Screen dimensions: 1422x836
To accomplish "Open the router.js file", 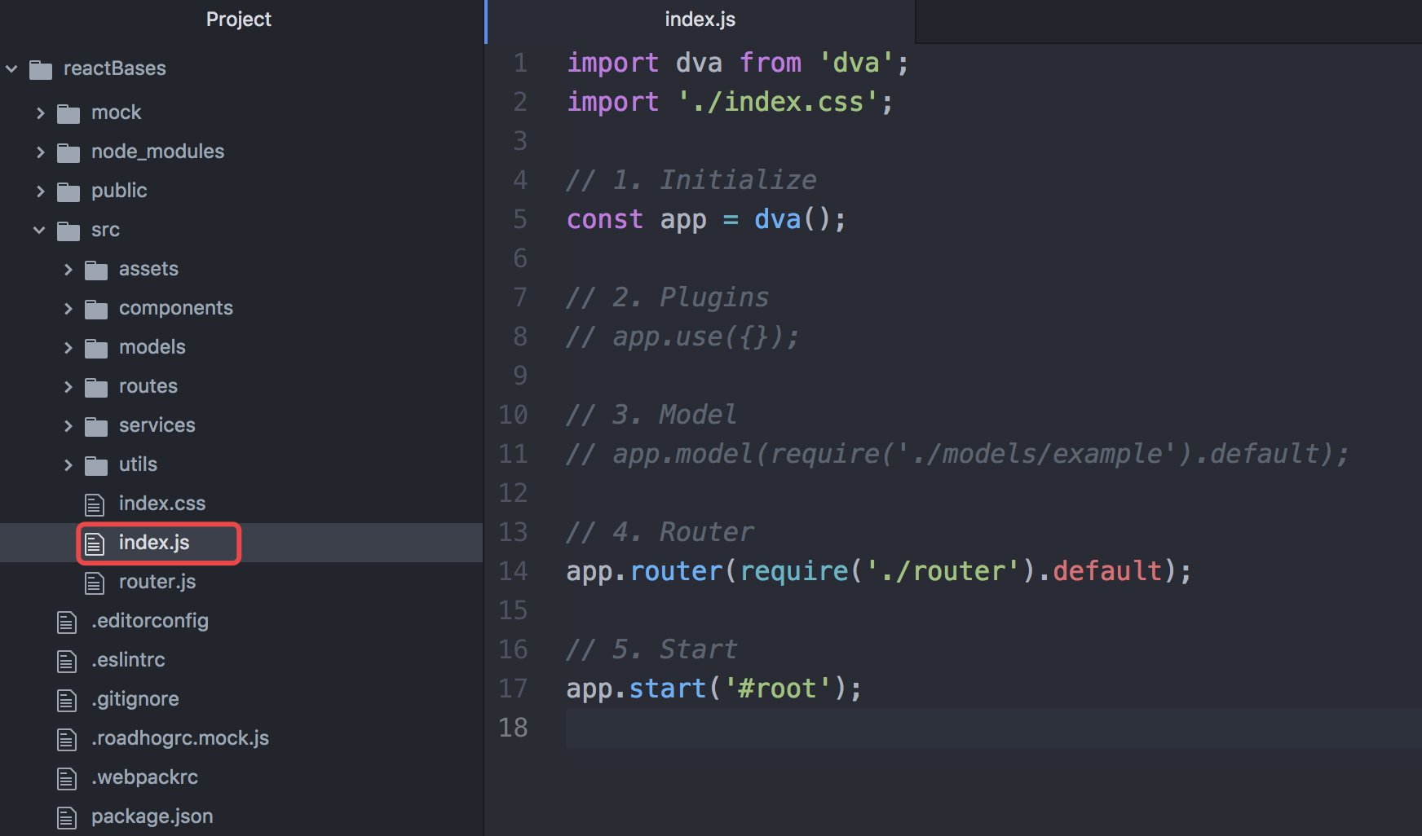I will tap(157, 582).
